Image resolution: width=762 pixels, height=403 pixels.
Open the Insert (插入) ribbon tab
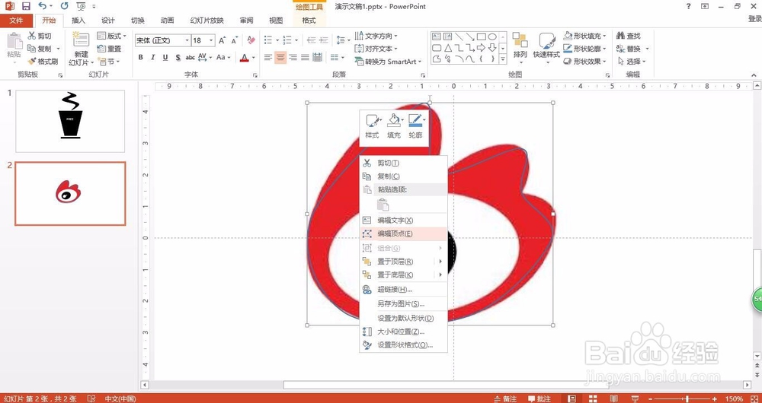click(78, 21)
